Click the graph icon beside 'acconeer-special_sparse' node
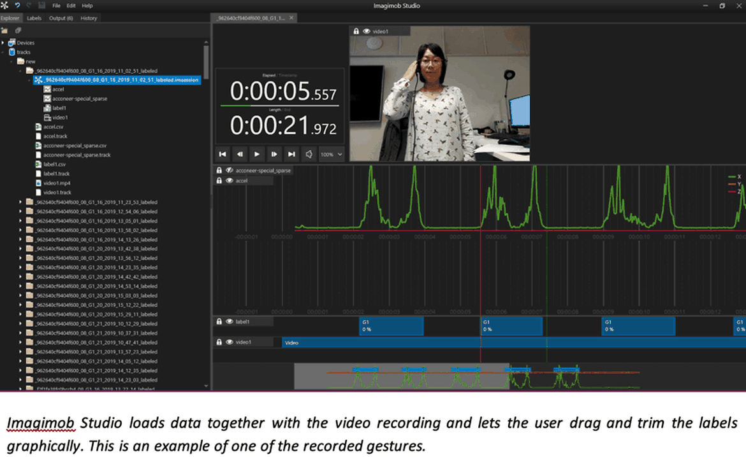 (47, 99)
